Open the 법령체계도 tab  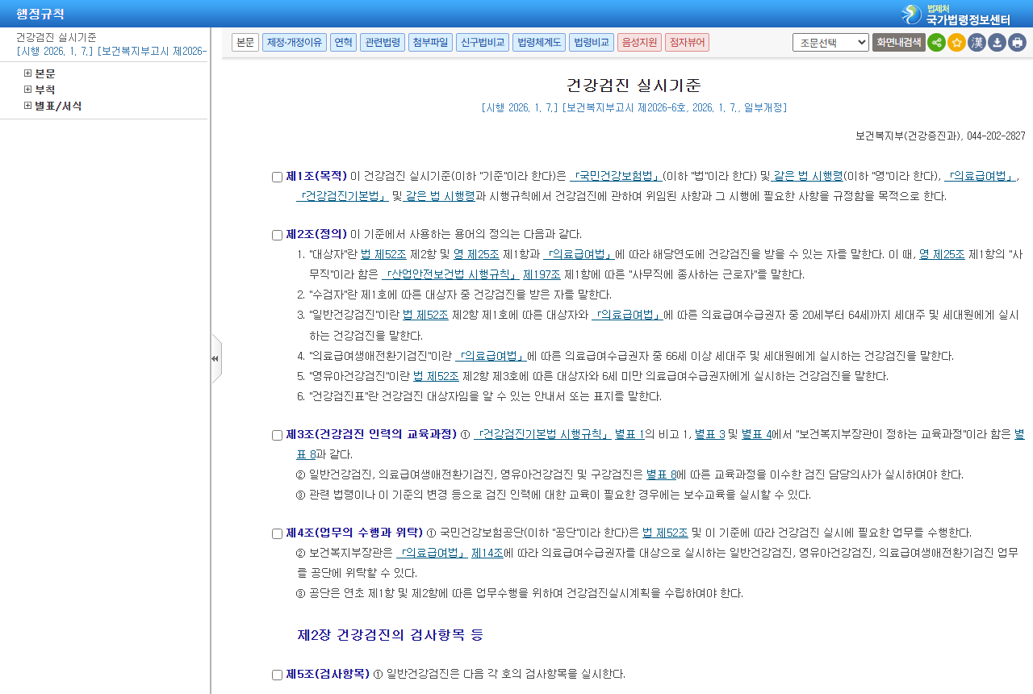click(x=539, y=43)
